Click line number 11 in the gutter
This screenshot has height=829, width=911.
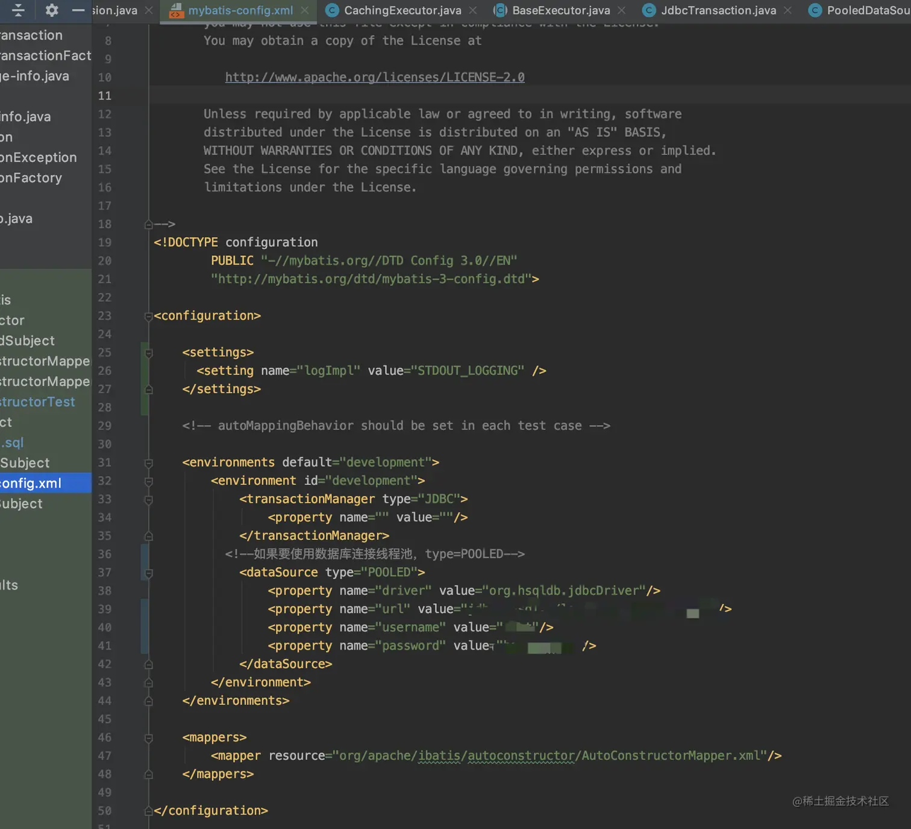[x=105, y=96]
